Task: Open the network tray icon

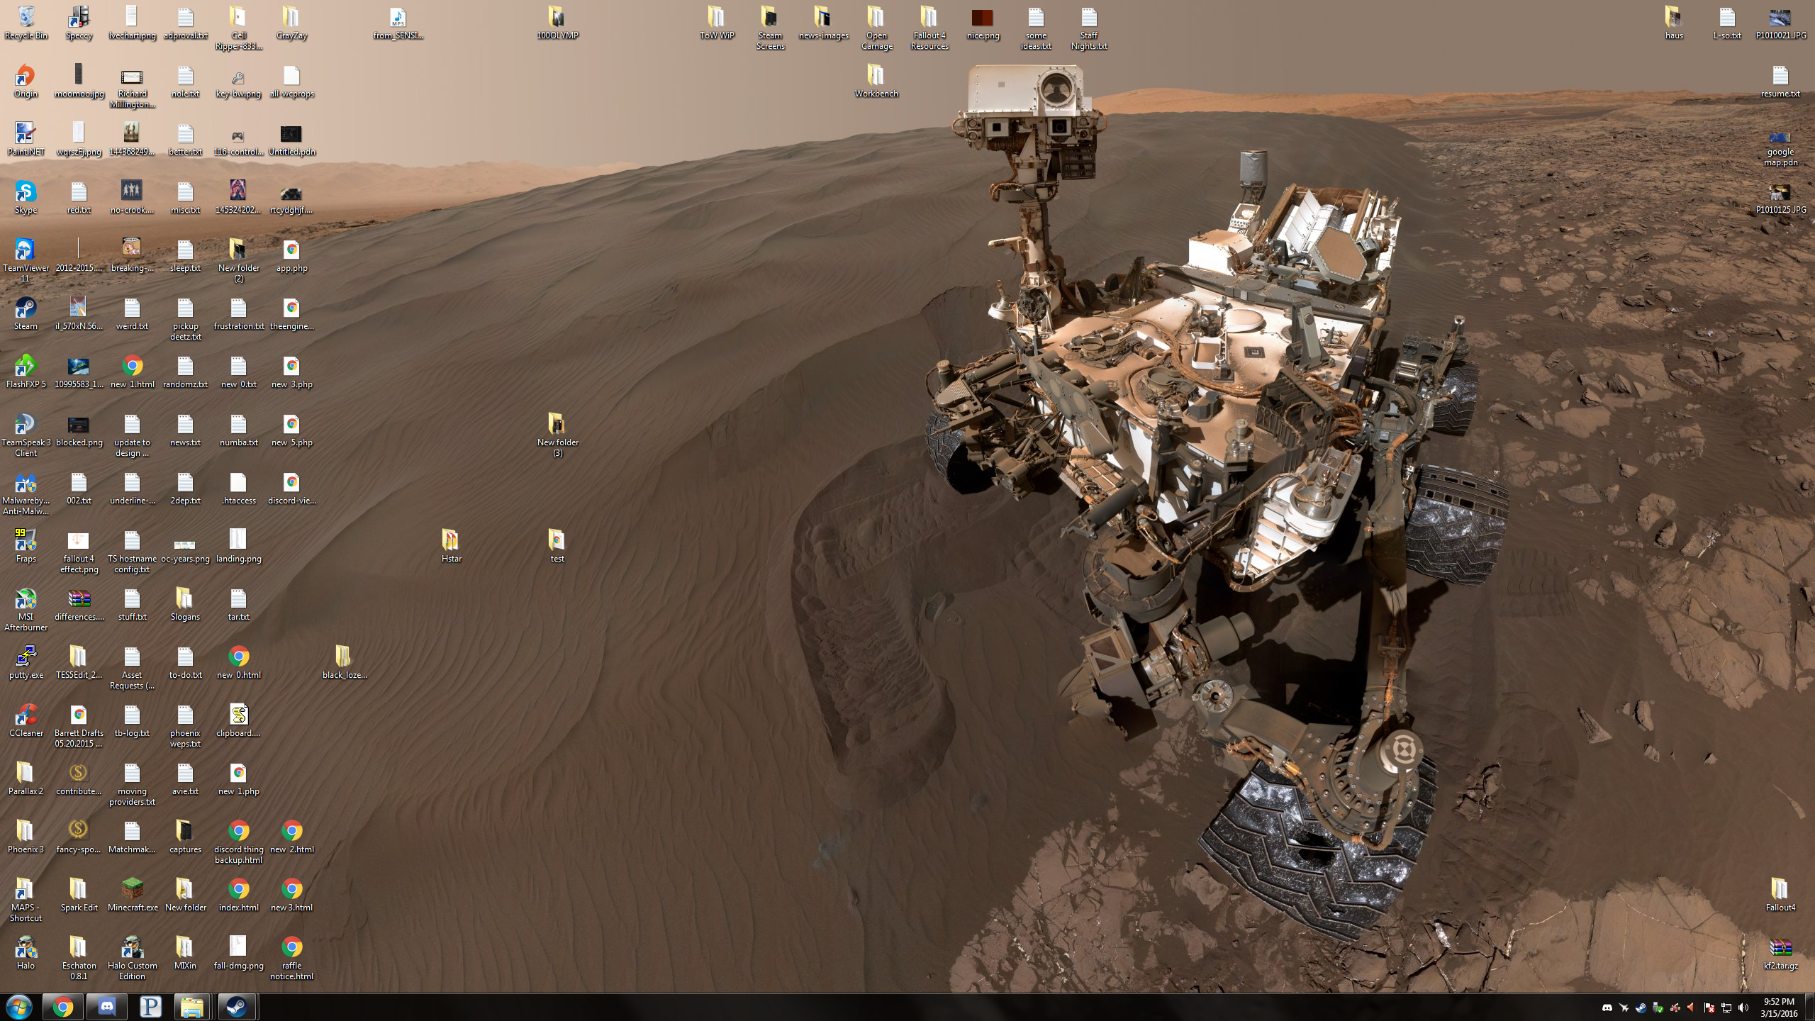Action: tap(1726, 1008)
